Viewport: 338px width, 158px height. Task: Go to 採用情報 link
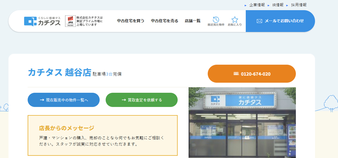299,5
